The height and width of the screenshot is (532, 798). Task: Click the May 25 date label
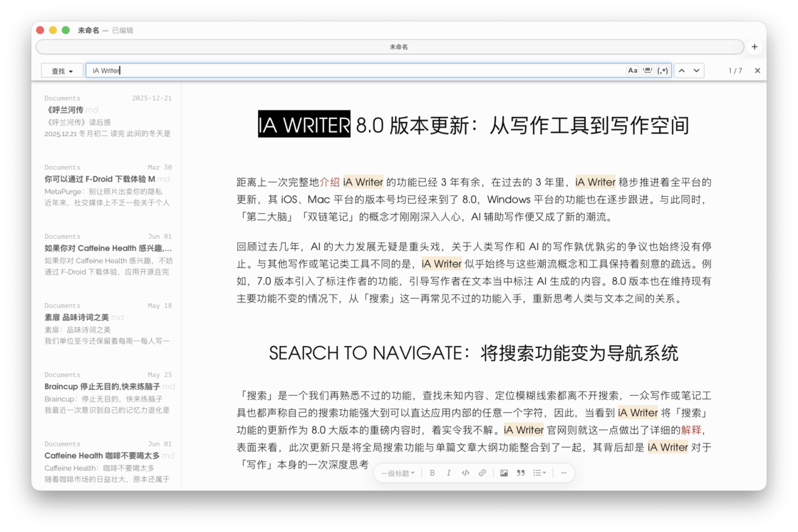(160, 374)
